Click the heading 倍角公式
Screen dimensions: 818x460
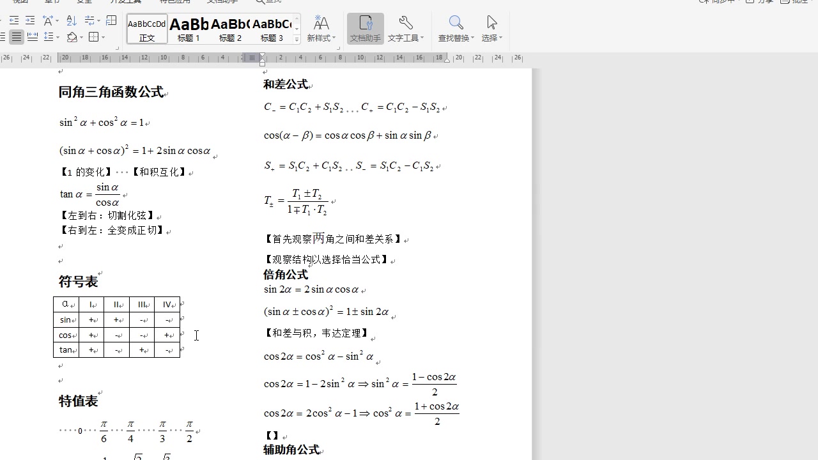[x=286, y=275]
